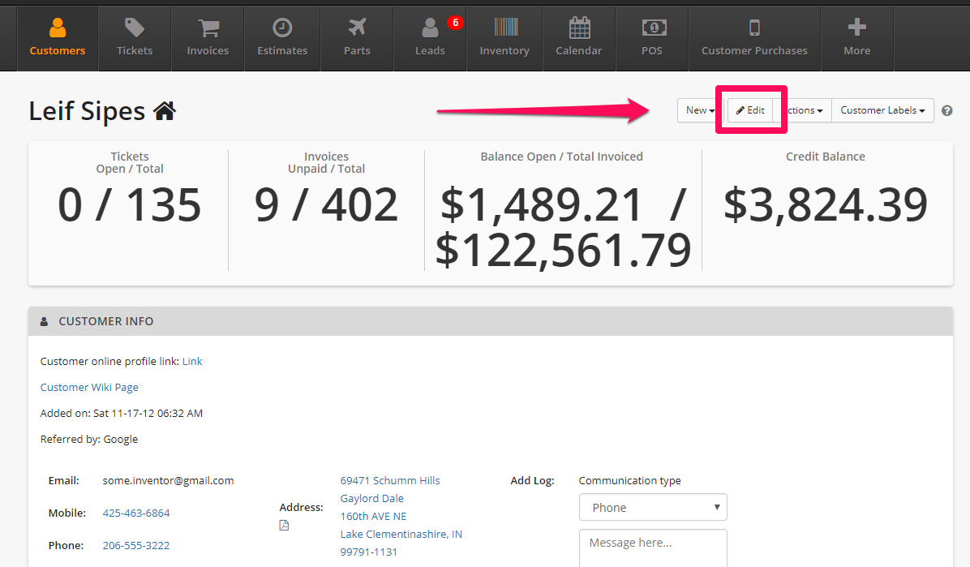The width and height of the screenshot is (970, 567).
Task: Click the 9 / 402 invoices count
Action: tap(326, 205)
